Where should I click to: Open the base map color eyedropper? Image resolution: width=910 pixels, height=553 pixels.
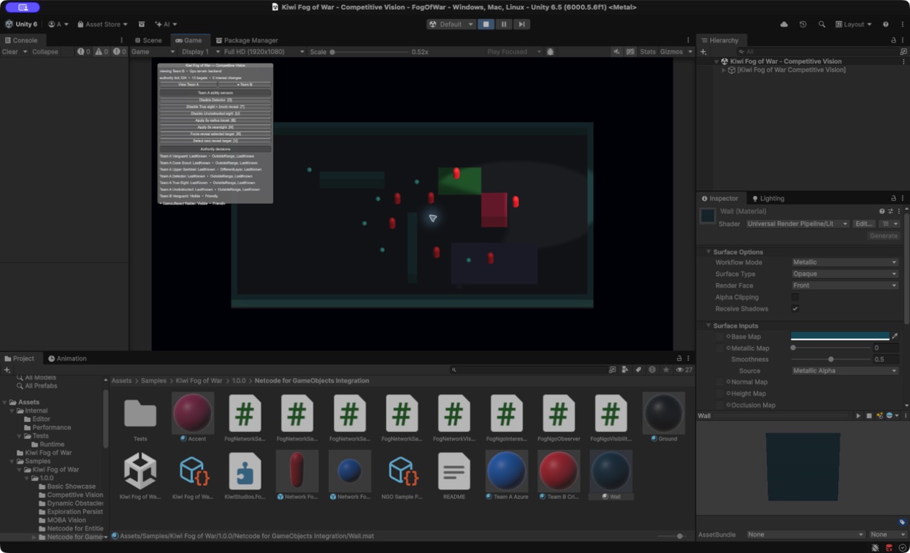point(895,336)
